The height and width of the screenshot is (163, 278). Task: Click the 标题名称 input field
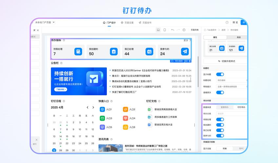(x=231, y=80)
